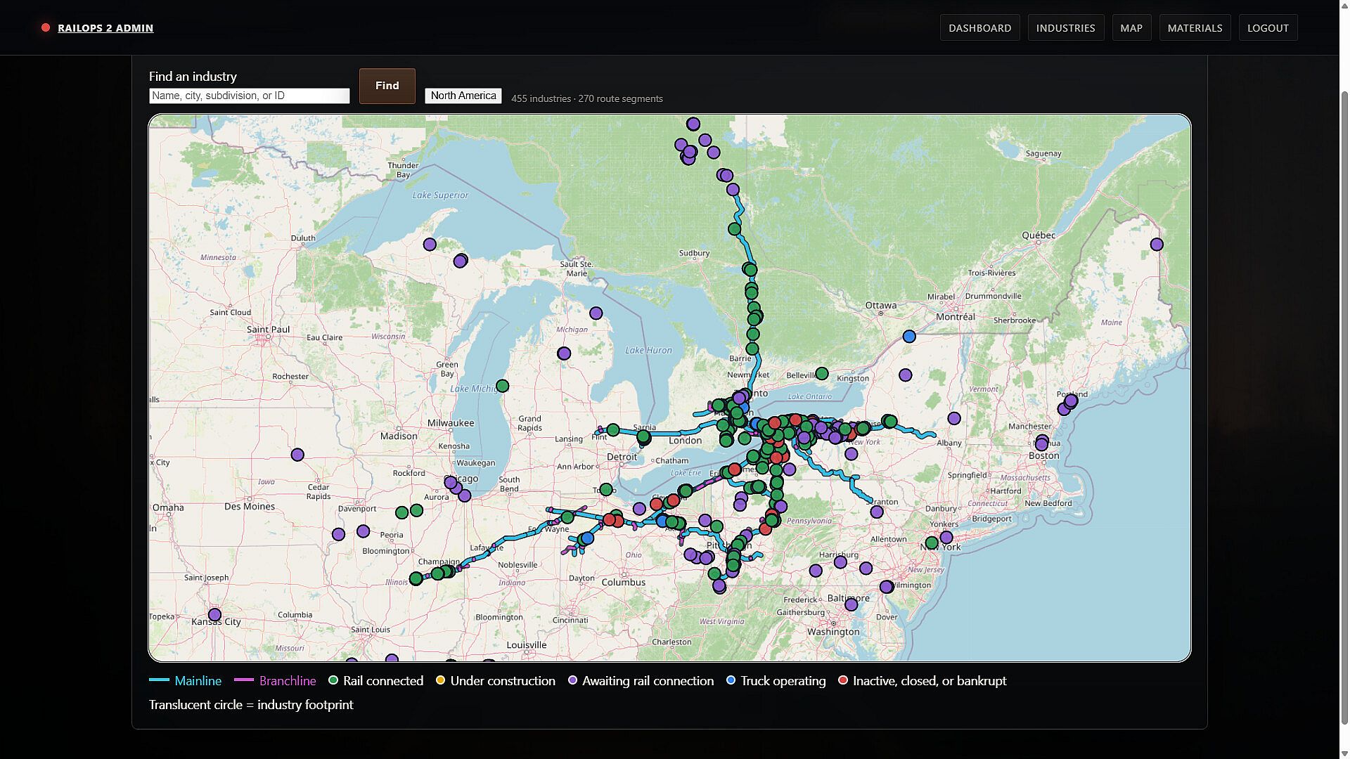
Task: Open the Materials page
Action: click(1195, 28)
